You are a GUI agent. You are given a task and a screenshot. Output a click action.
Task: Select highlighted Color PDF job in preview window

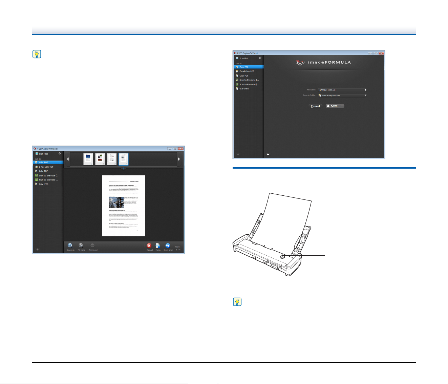tap(48, 162)
